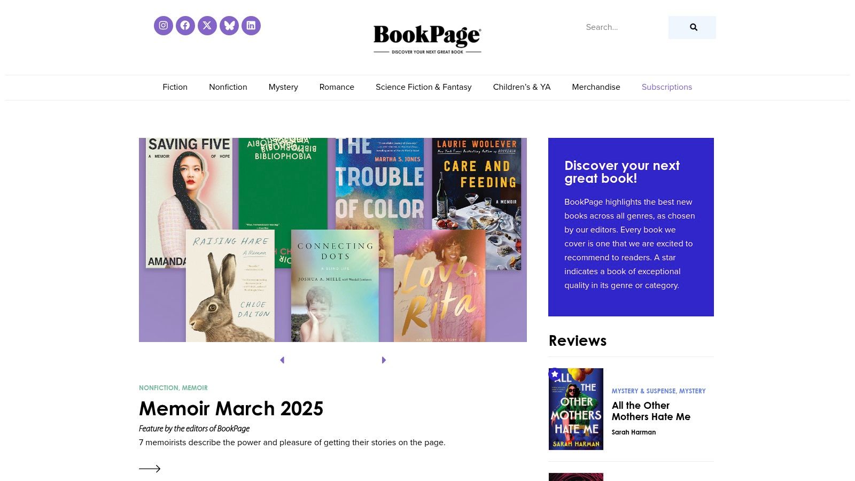Open BookPage's X (Twitter) profile

(207, 26)
